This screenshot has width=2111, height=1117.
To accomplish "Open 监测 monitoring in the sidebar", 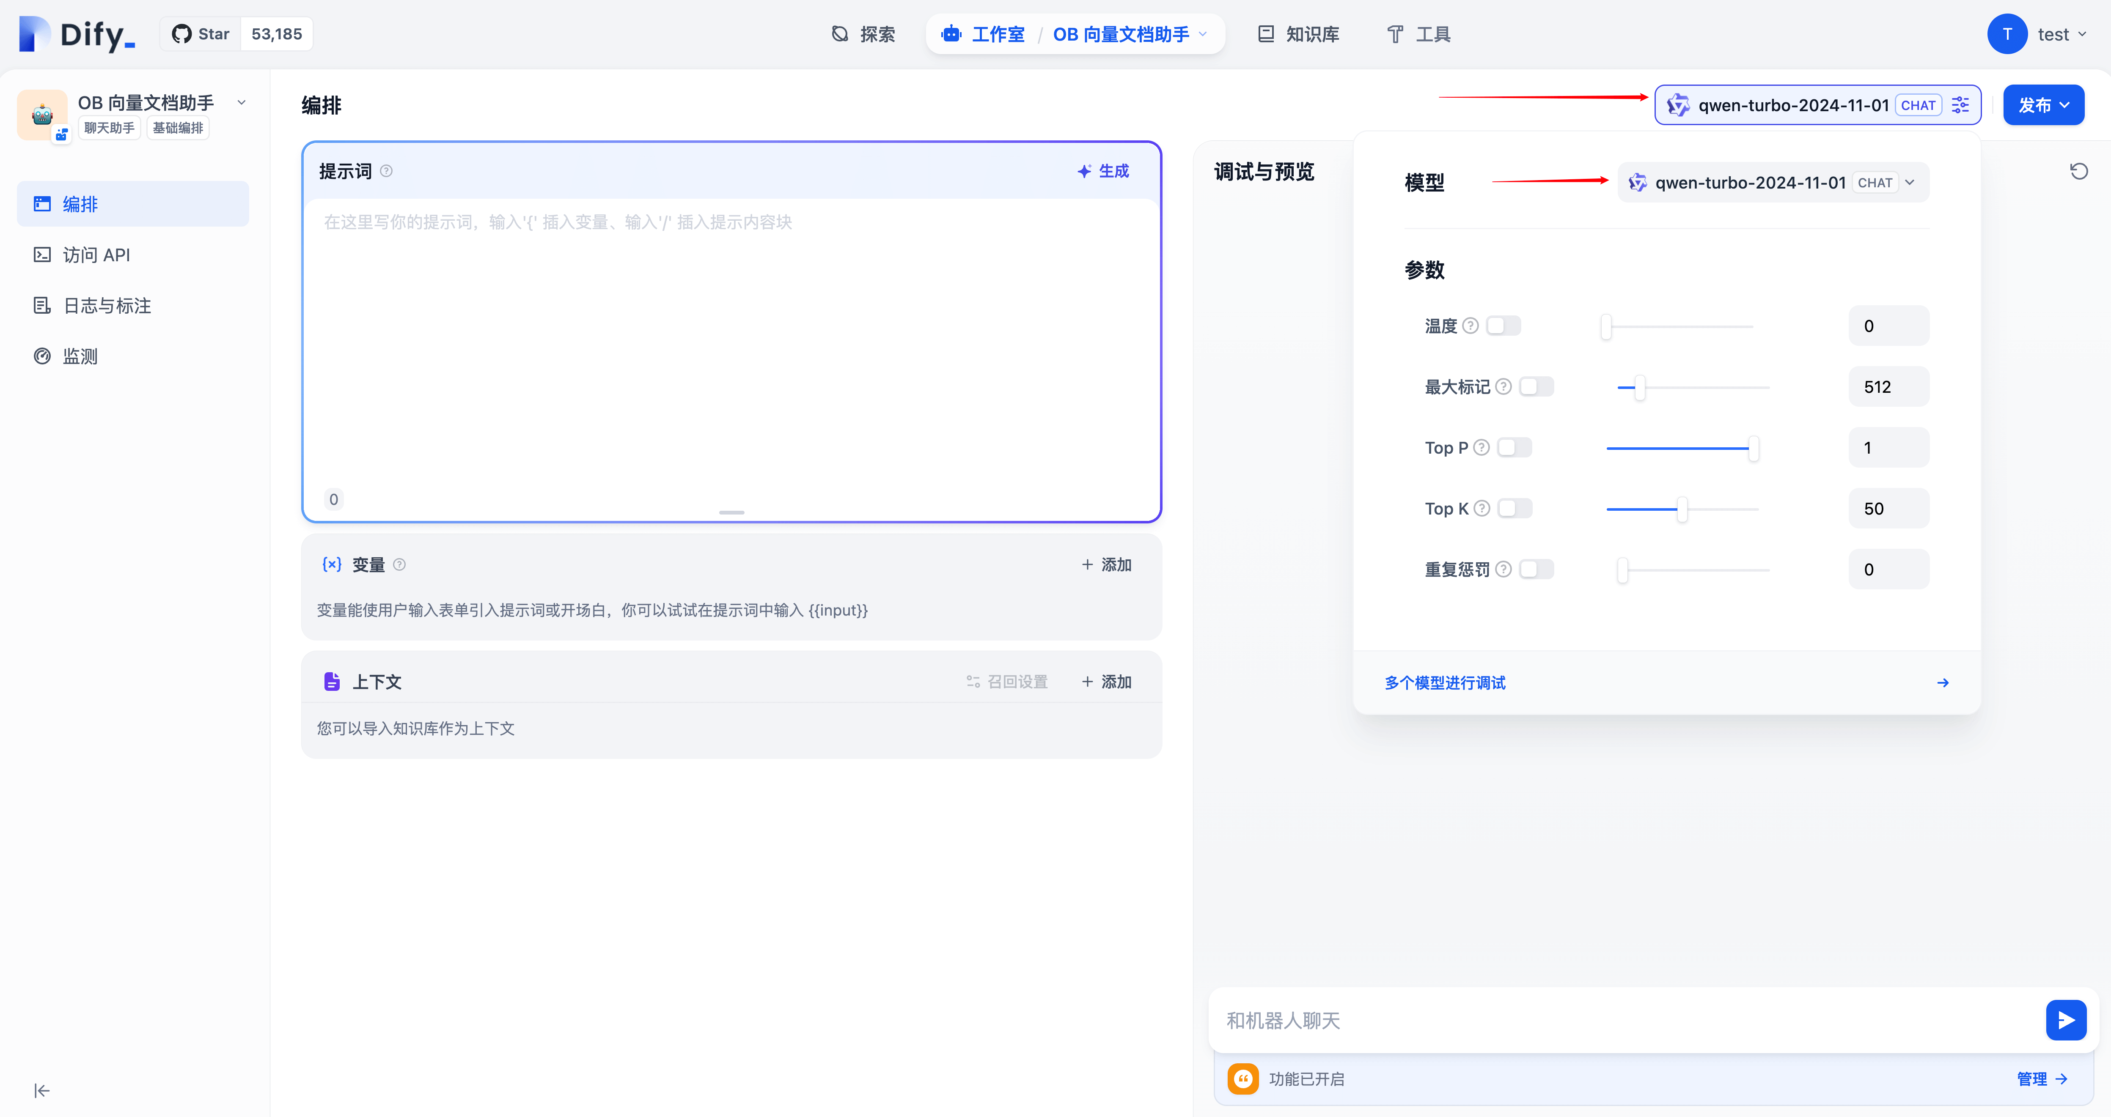I will [x=133, y=356].
